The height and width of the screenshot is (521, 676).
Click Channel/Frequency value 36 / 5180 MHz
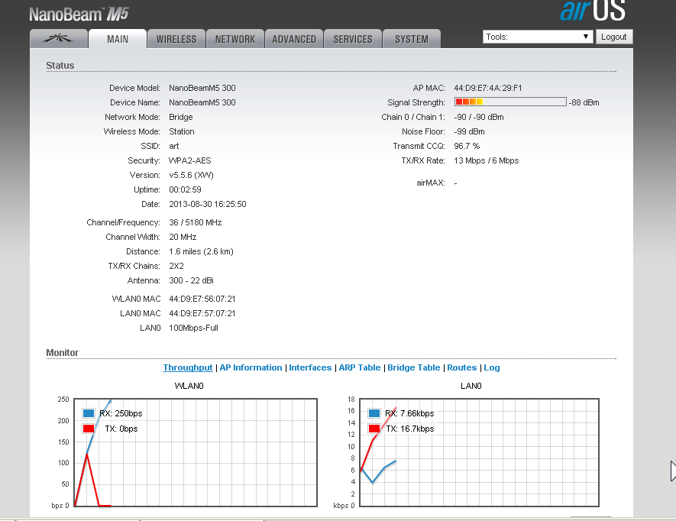tap(196, 222)
